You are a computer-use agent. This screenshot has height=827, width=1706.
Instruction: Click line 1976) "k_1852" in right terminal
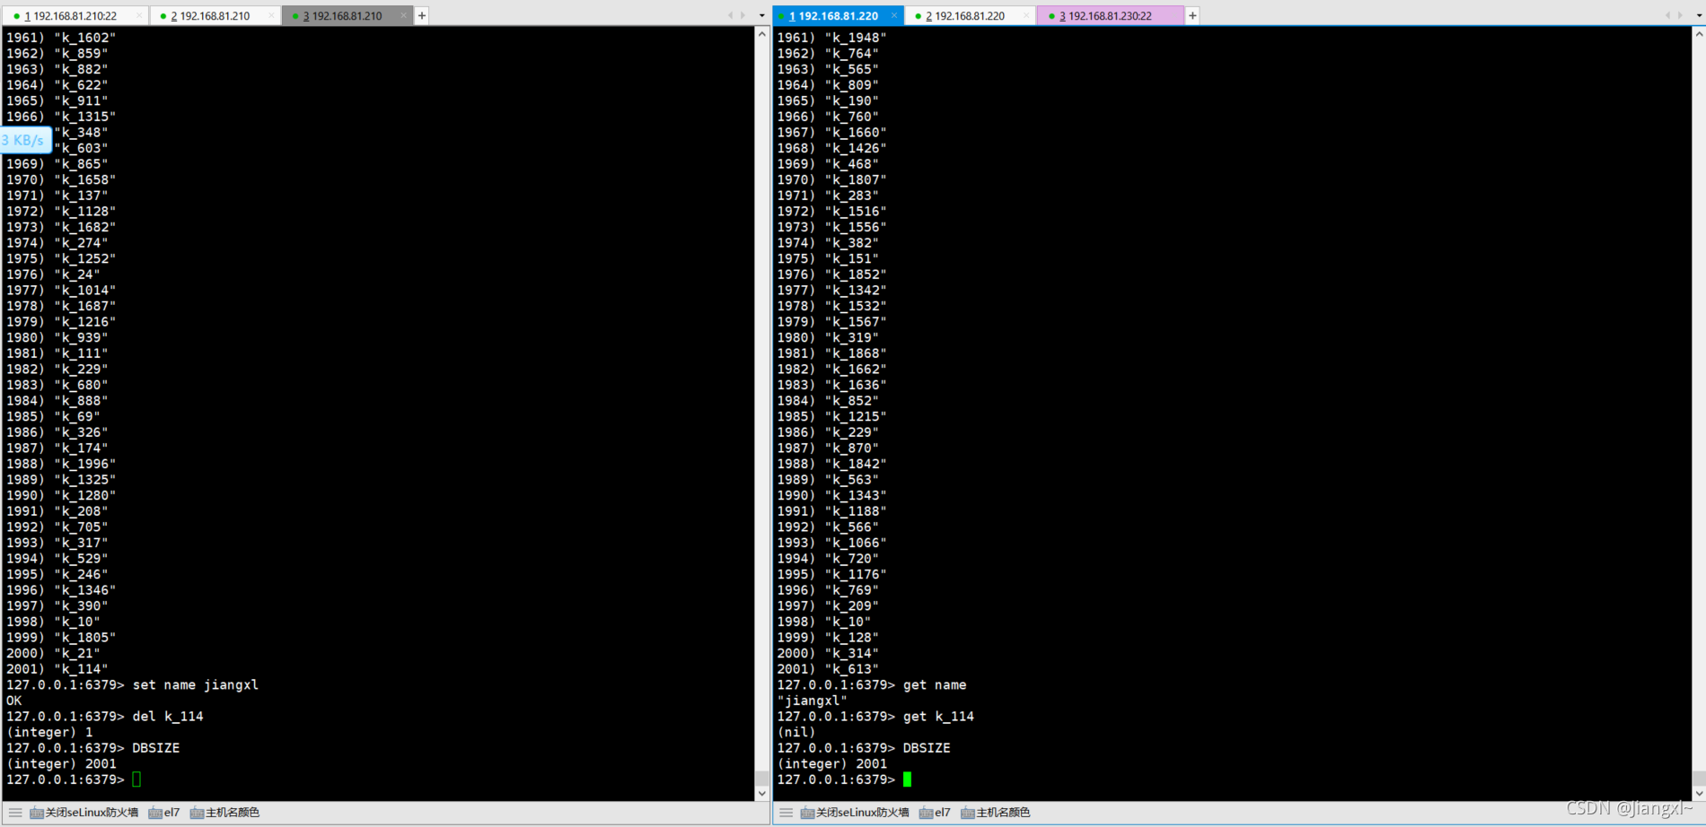click(x=831, y=274)
